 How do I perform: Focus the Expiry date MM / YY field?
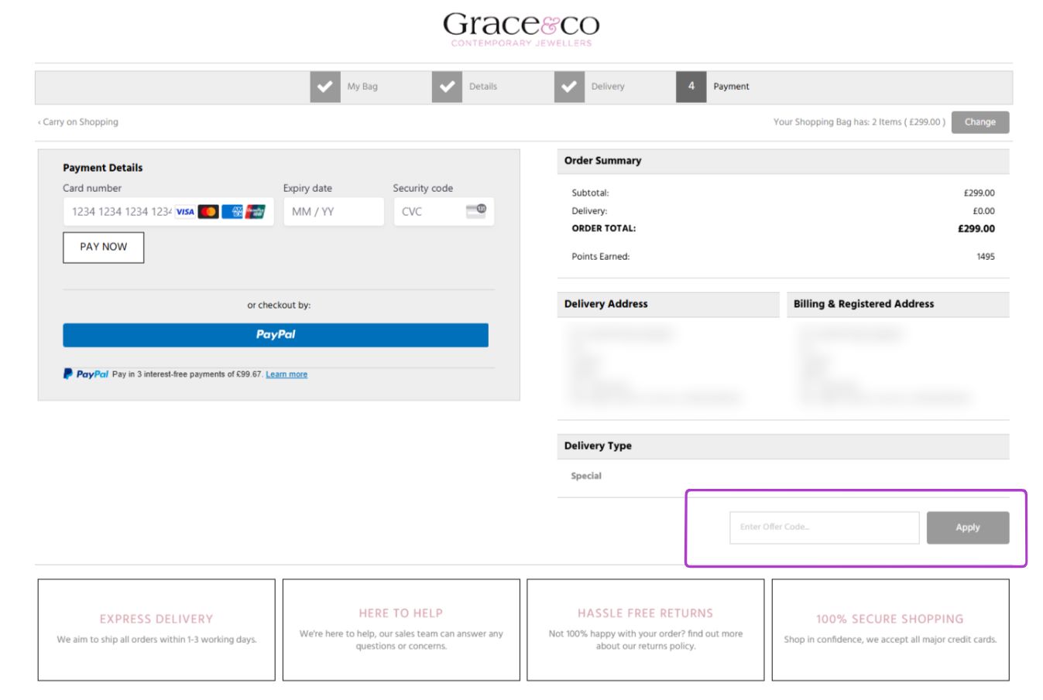pyautogui.click(x=334, y=212)
